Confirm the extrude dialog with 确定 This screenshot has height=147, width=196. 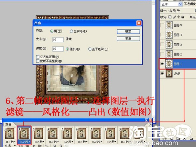point(128,32)
